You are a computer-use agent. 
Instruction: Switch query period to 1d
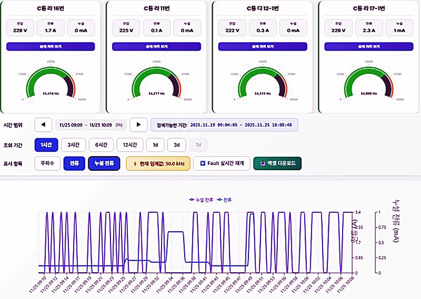click(x=155, y=145)
